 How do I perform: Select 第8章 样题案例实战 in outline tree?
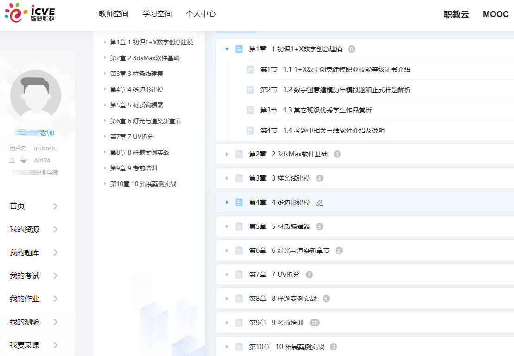[x=140, y=152]
